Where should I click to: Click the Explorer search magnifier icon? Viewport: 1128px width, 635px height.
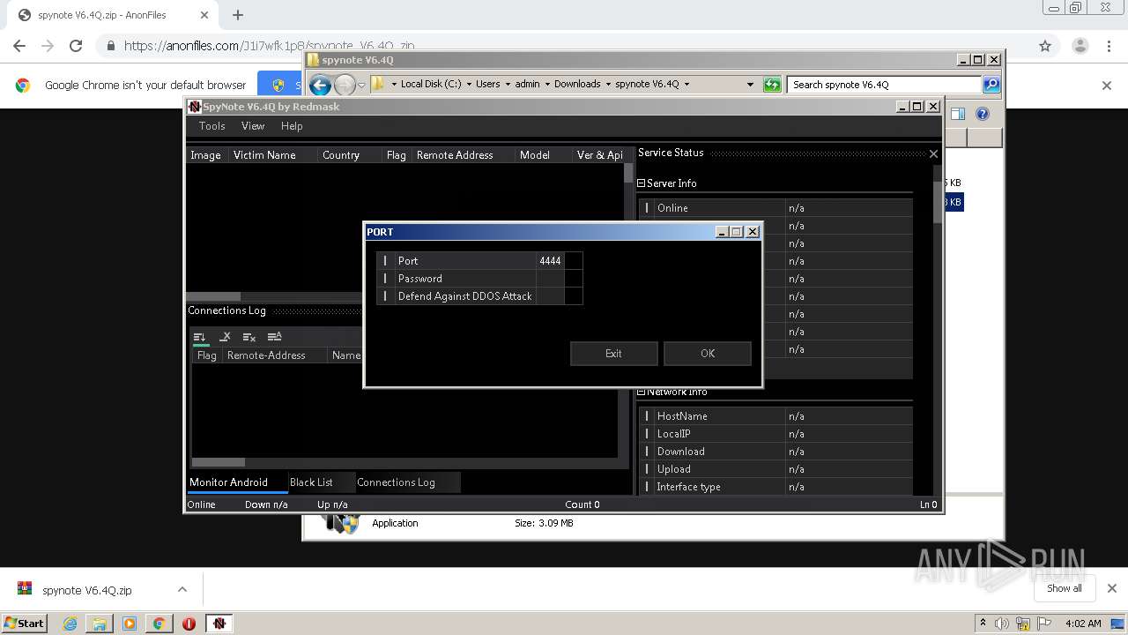coord(991,85)
